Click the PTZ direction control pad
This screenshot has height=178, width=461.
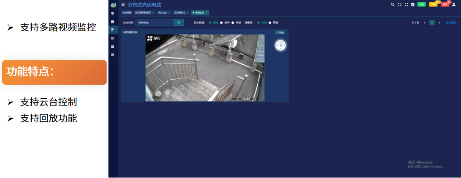point(280,45)
